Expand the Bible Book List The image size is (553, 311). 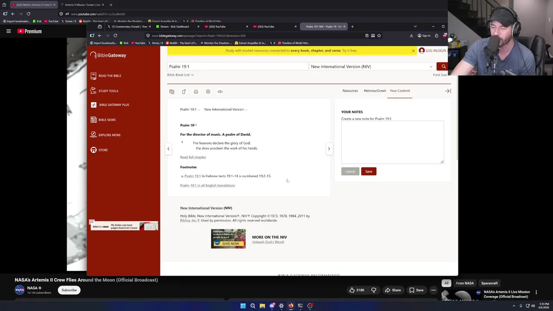pyautogui.click(x=180, y=75)
